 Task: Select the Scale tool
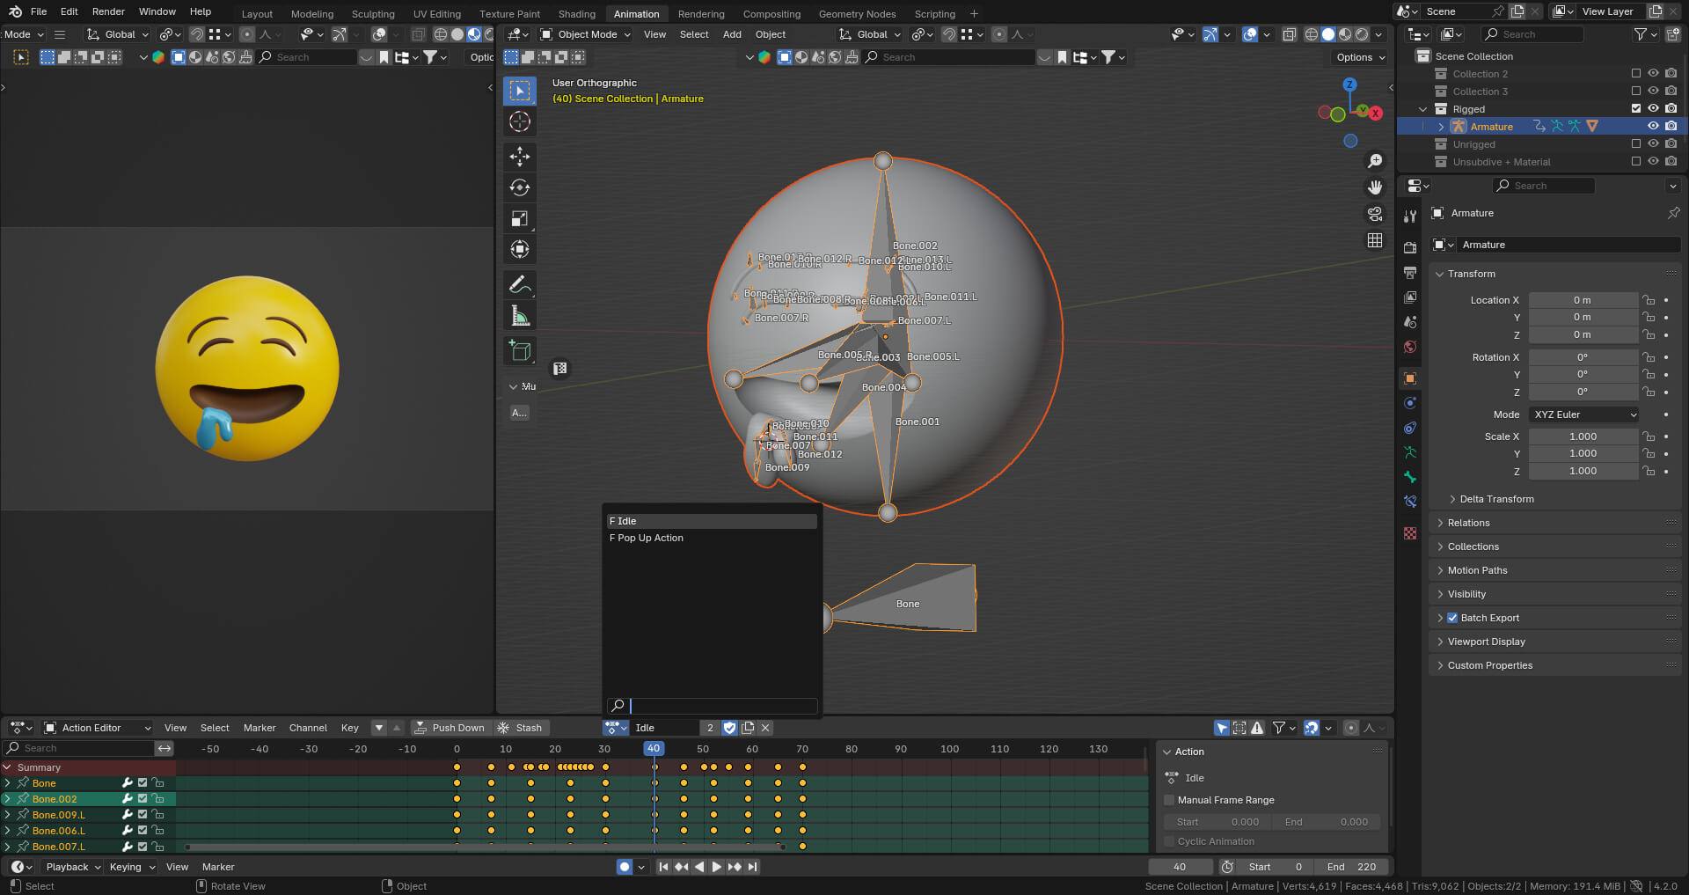point(520,218)
